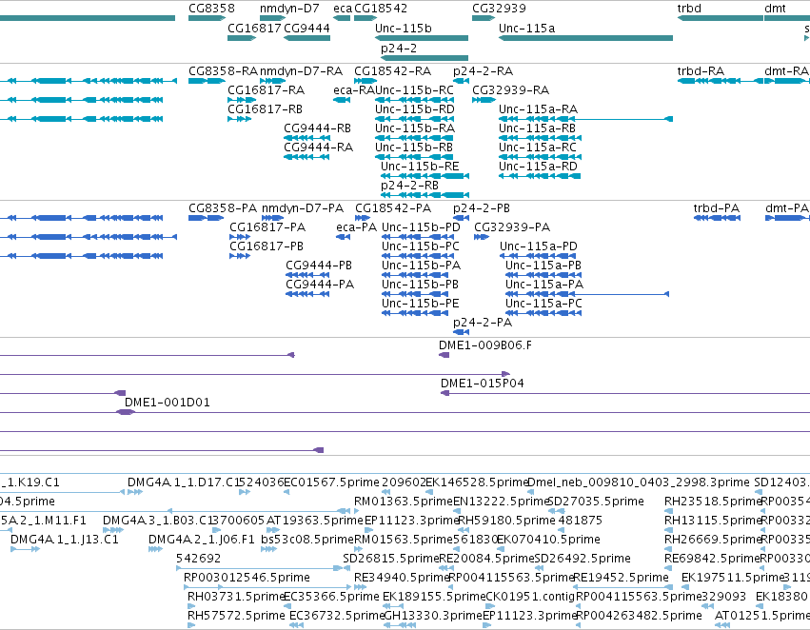Select the CG16817-RB transcript label
The height and width of the screenshot is (630, 810).
(265, 108)
